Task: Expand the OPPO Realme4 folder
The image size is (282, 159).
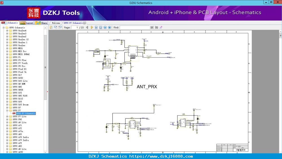Action: tap(7, 30)
